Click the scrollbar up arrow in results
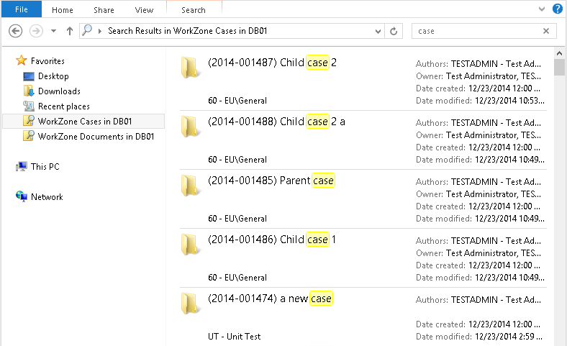 click(x=560, y=55)
